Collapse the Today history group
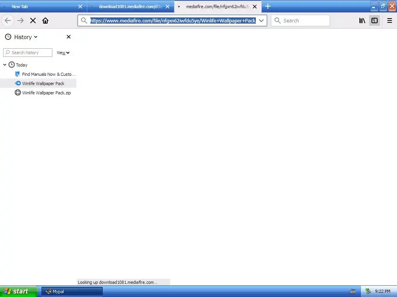The height and width of the screenshot is (297, 397). 5,65
